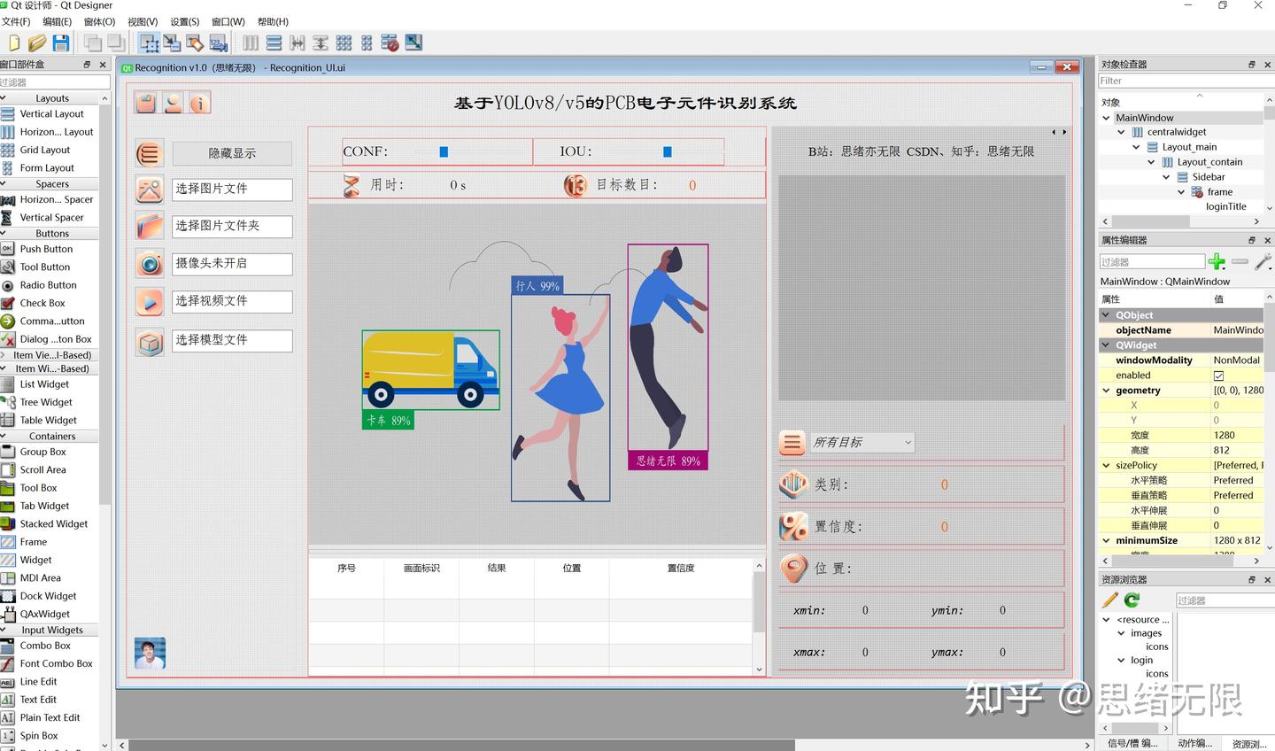This screenshot has width=1275, height=751.
Task: Click the folder icon beside 选择图片文件夹
Action: click(x=149, y=226)
